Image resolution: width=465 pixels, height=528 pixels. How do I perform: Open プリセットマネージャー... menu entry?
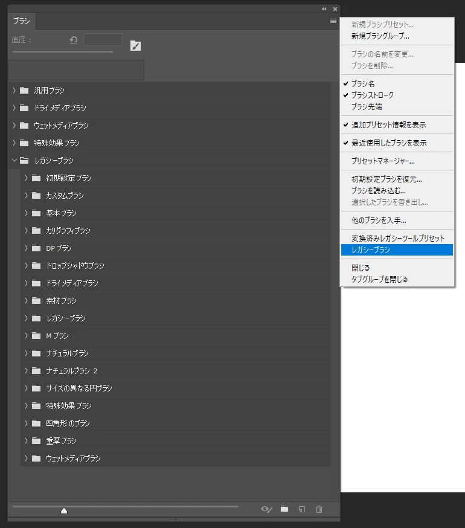click(x=397, y=161)
